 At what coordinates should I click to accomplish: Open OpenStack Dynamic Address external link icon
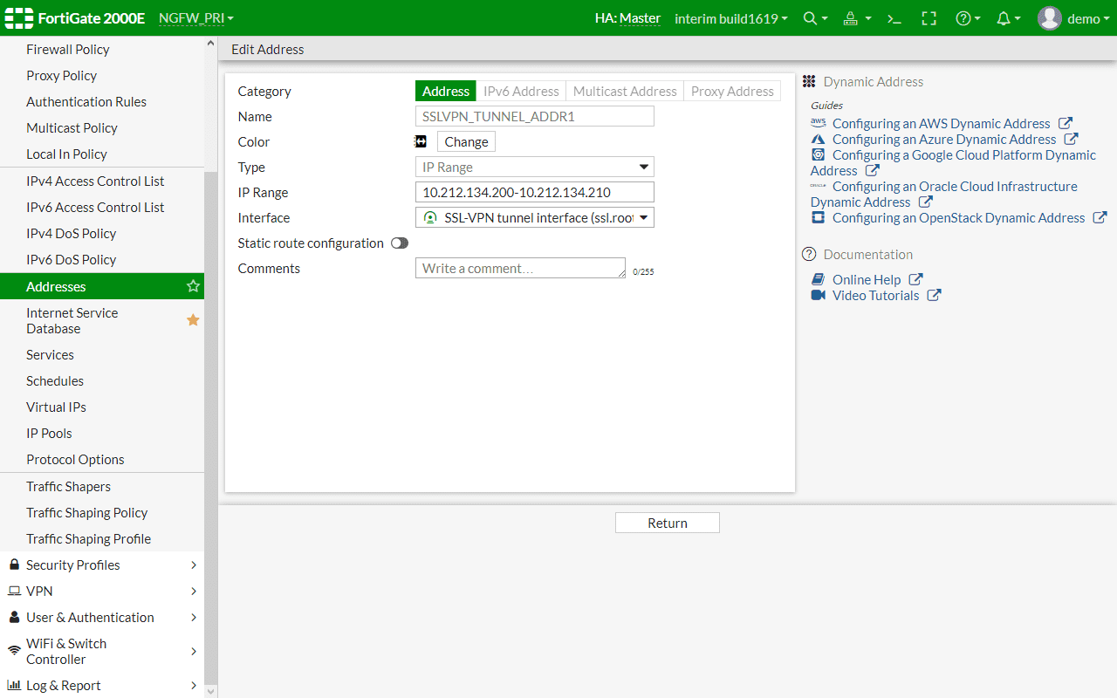[x=1100, y=217]
